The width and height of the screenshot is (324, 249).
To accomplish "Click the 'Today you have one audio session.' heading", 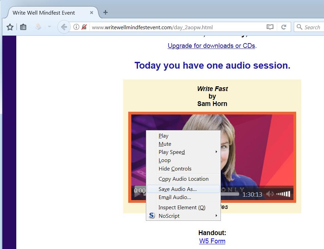I will click(x=212, y=65).
